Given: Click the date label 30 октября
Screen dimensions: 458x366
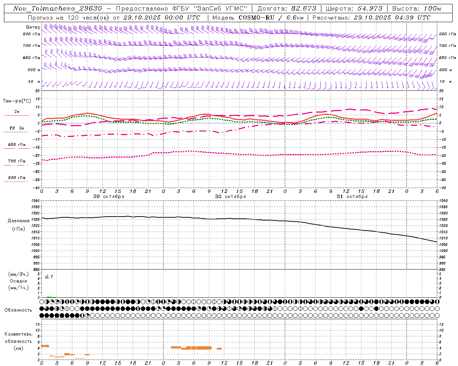Looking at the screenshot, I should pos(230,197).
